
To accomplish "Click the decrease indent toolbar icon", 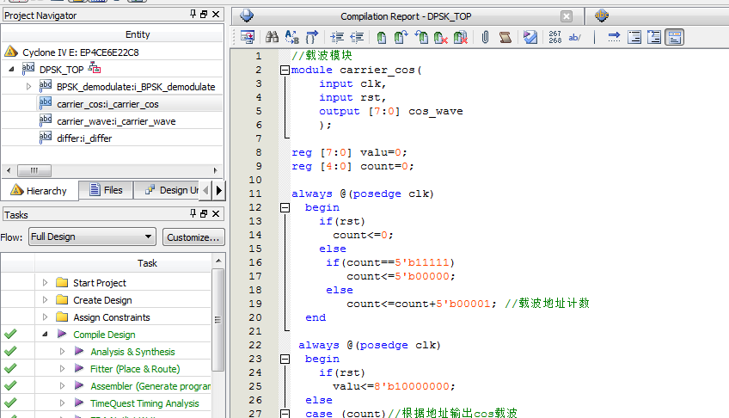I will 356,38.
